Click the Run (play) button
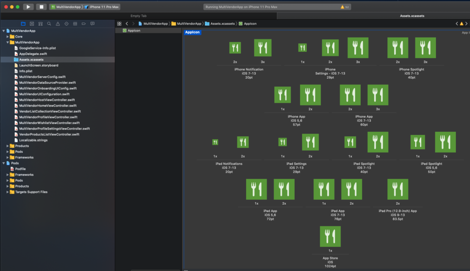 click(x=28, y=7)
